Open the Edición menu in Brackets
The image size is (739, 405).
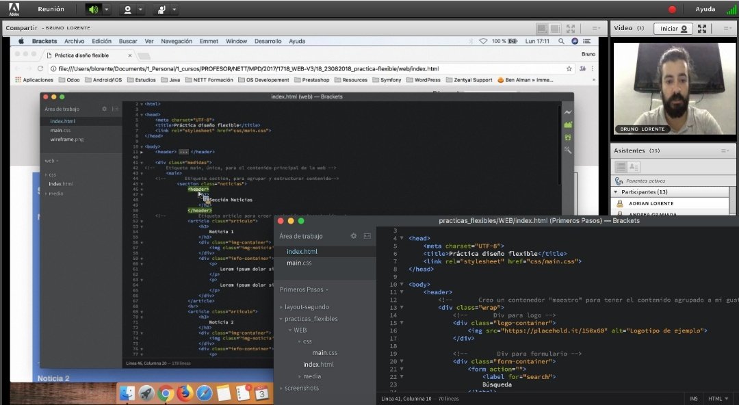[x=102, y=41]
